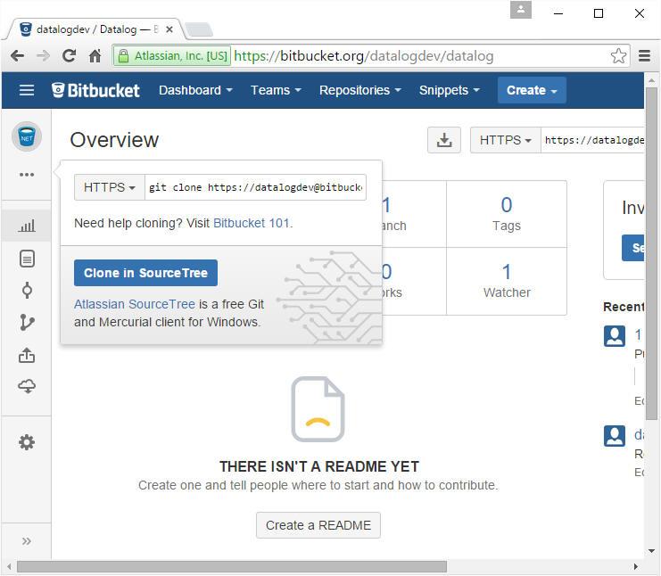Viewport: 661px width, 576px height.
Task: Select the Overview bar chart icon
Action: (x=27, y=226)
